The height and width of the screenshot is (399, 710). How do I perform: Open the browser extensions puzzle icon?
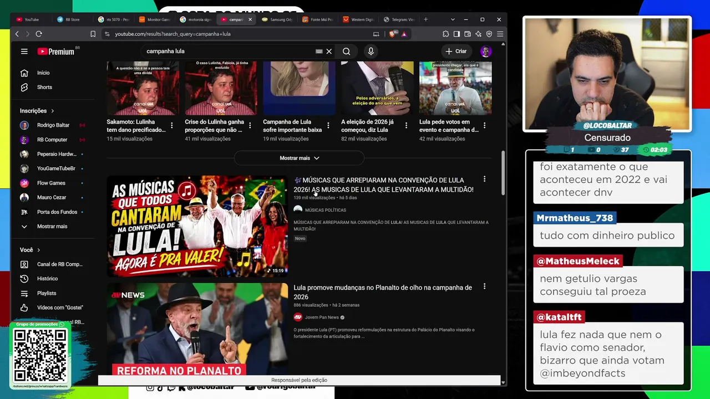445,34
